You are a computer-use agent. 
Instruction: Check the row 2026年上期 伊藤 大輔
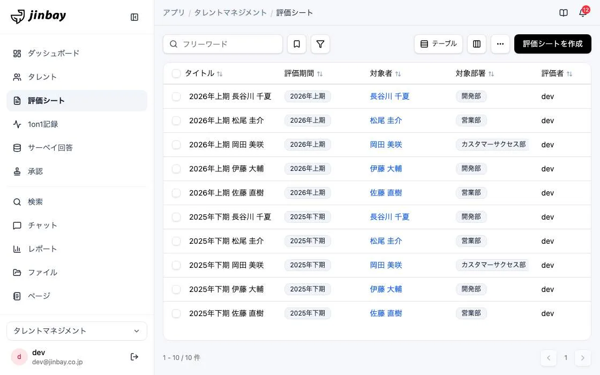176,169
